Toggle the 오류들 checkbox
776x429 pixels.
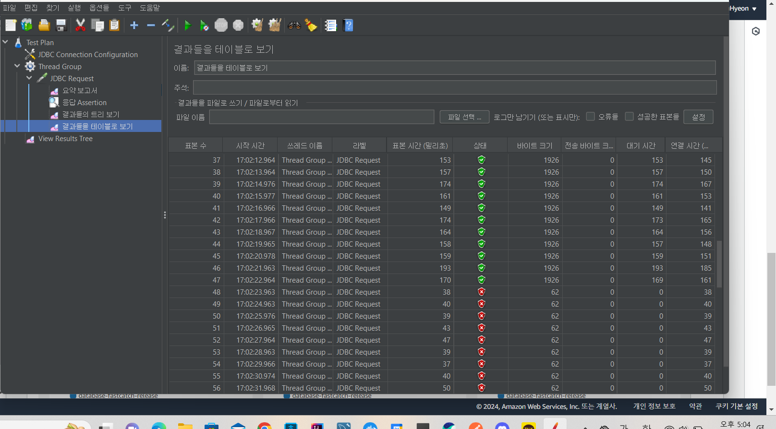click(591, 116)
